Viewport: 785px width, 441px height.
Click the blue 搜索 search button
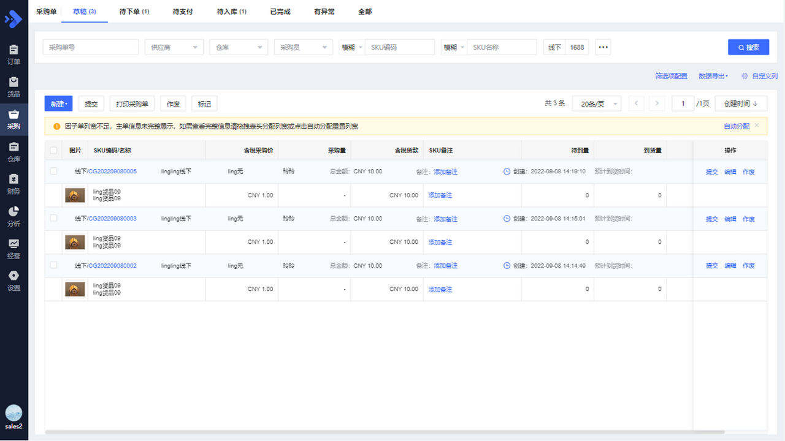click(749, 47)
